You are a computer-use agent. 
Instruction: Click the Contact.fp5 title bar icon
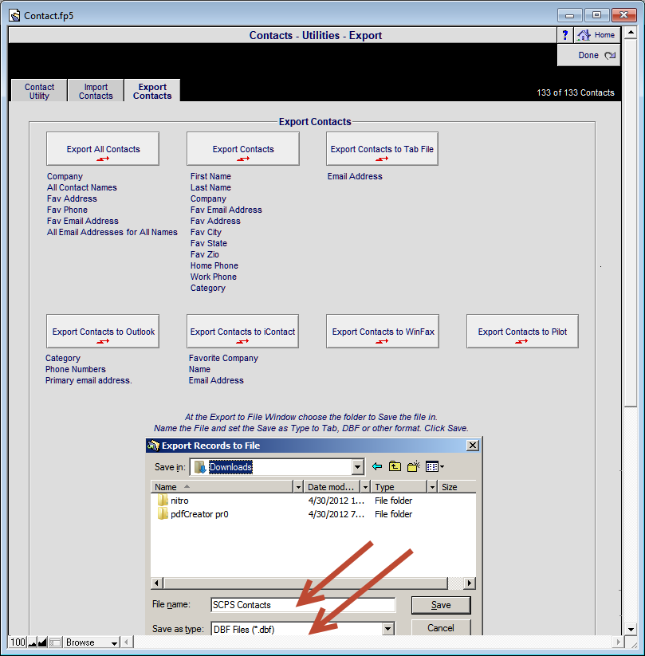(x=14, y=15)
